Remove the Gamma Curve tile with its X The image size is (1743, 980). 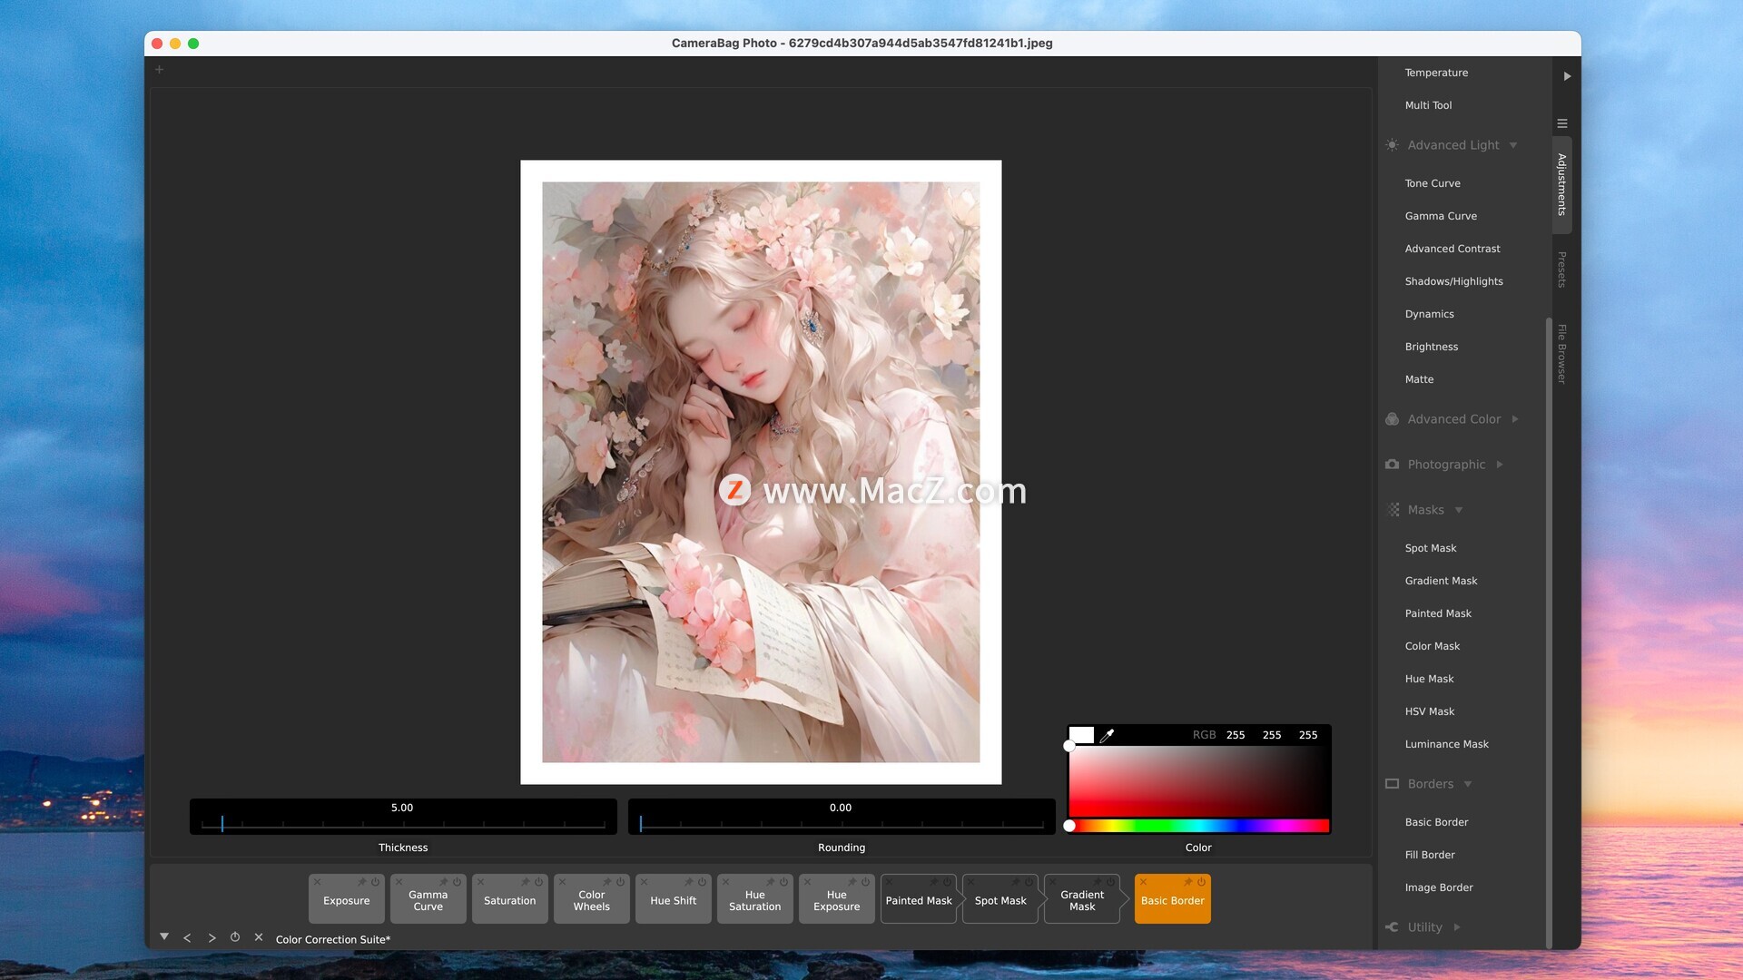[399, 882]
